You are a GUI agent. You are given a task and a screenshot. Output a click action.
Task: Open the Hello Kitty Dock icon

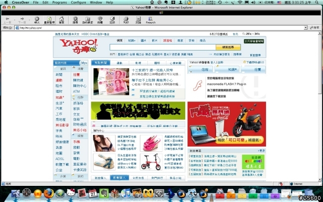click(x=71, y=193)
